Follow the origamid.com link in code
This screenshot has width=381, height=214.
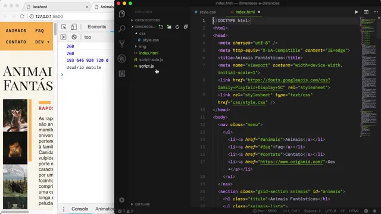pyautogui.click(x=291, y=162)
